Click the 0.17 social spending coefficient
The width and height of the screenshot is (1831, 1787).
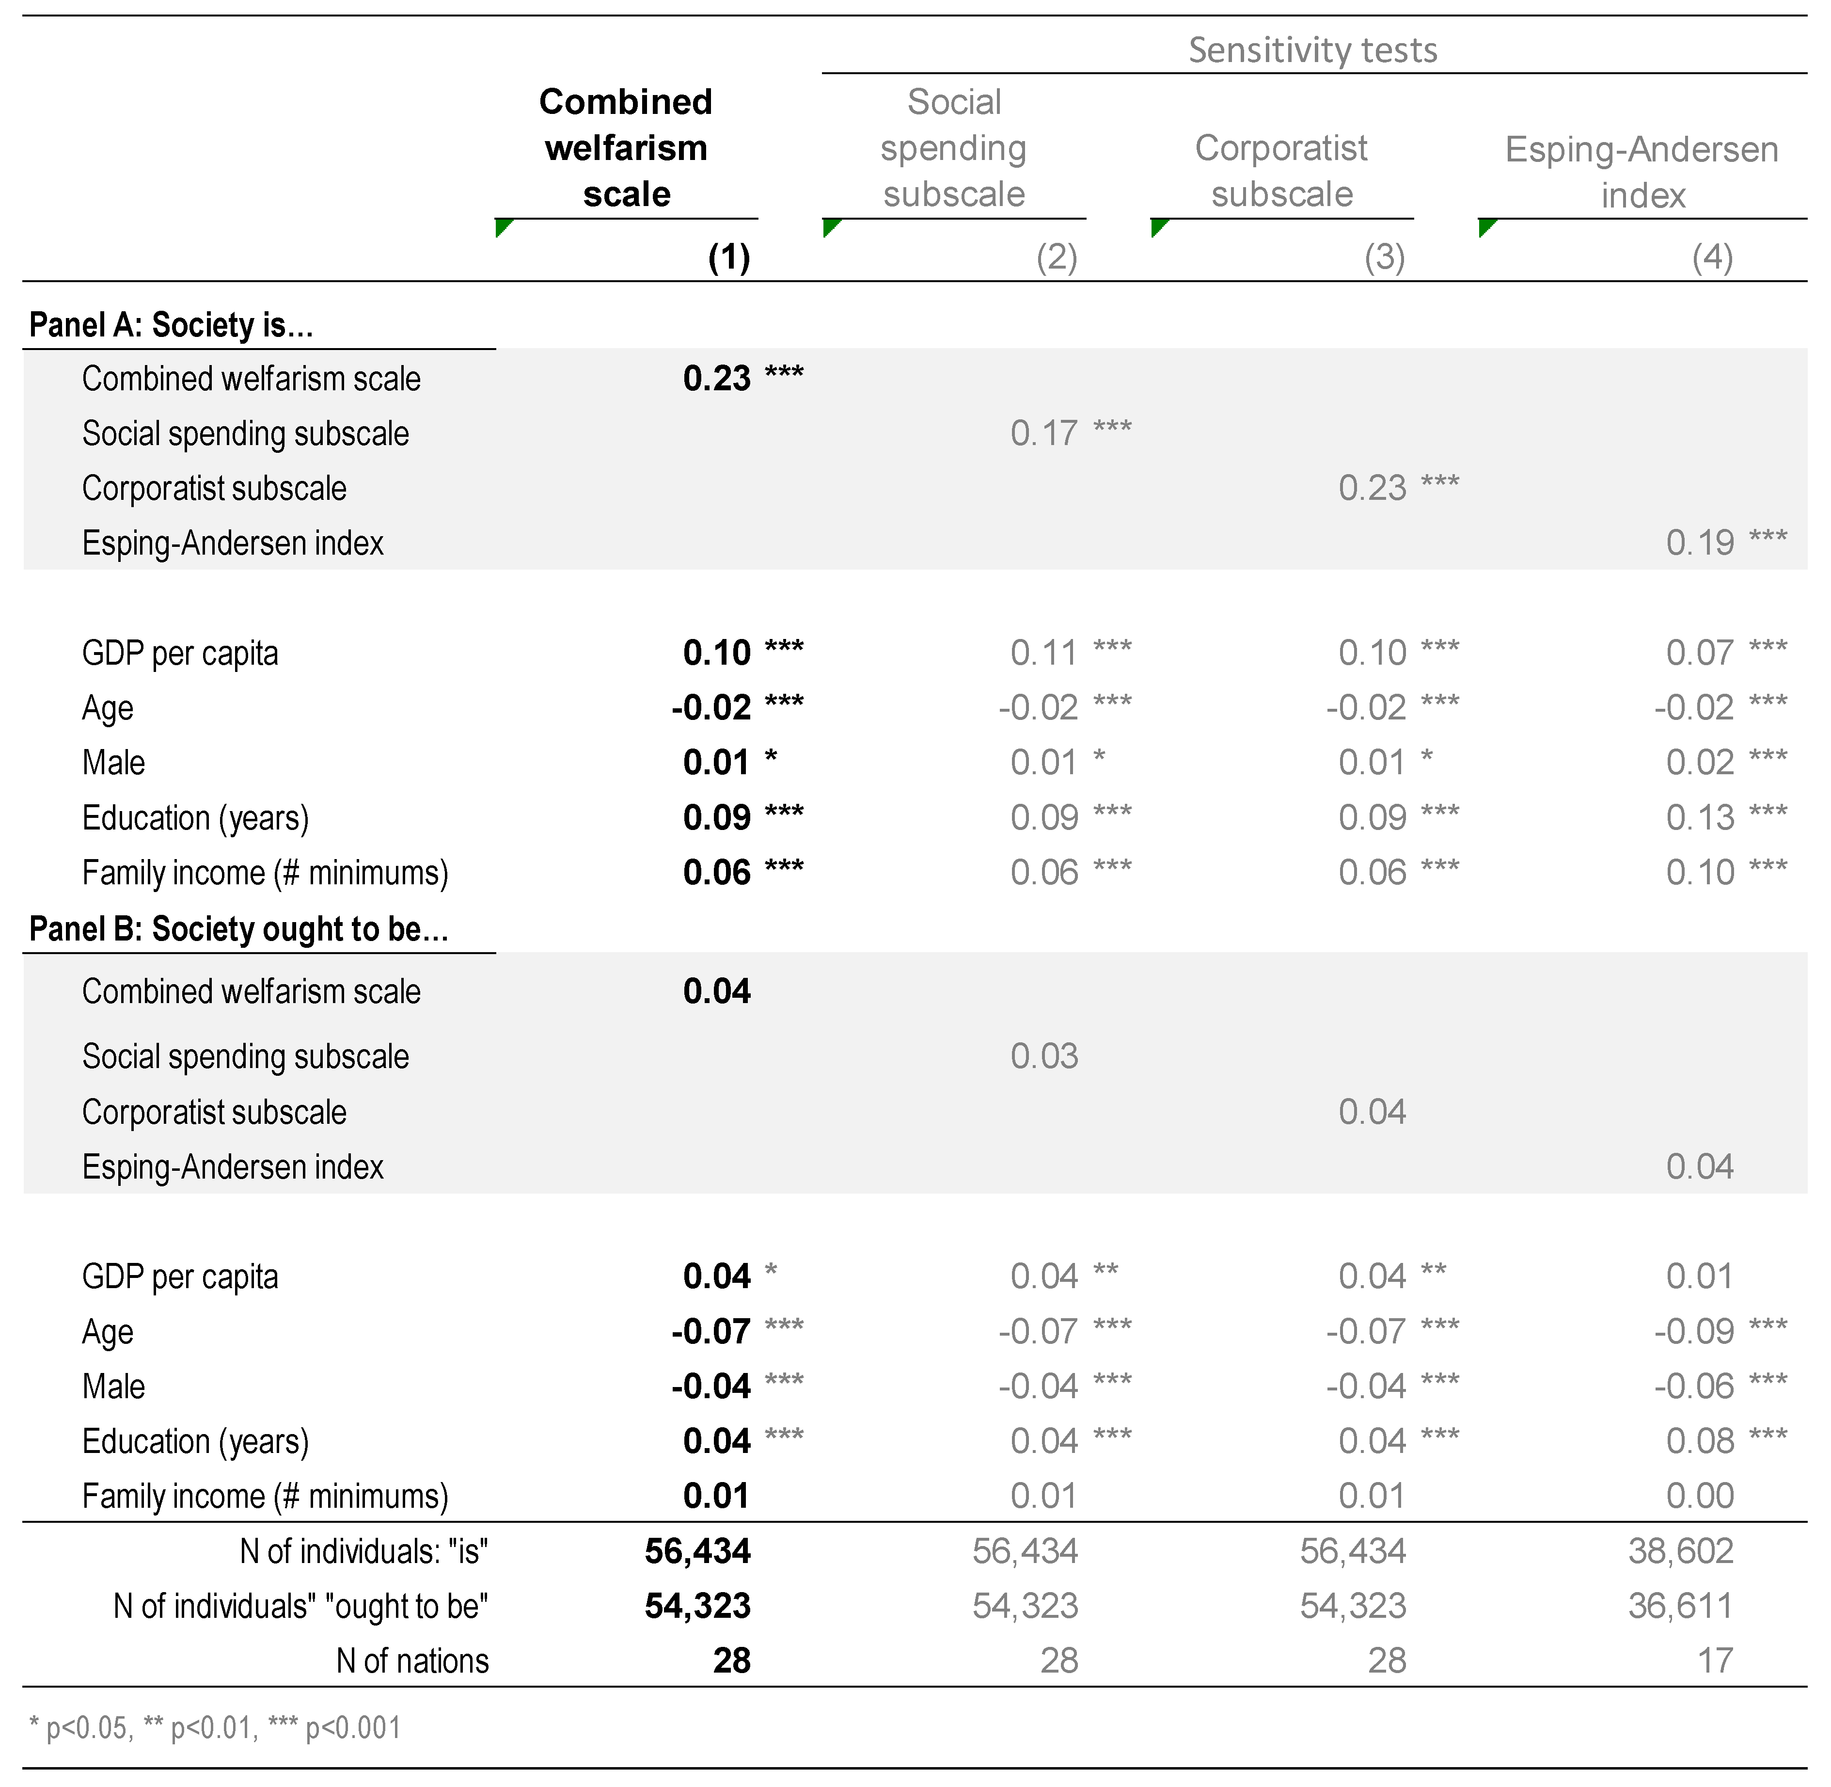pyautogui.click(x=1044, y=433)
